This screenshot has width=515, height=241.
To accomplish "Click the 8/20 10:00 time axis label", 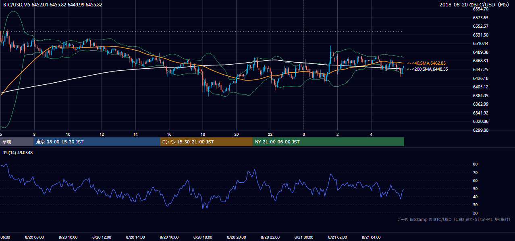I will coord(68,237).
